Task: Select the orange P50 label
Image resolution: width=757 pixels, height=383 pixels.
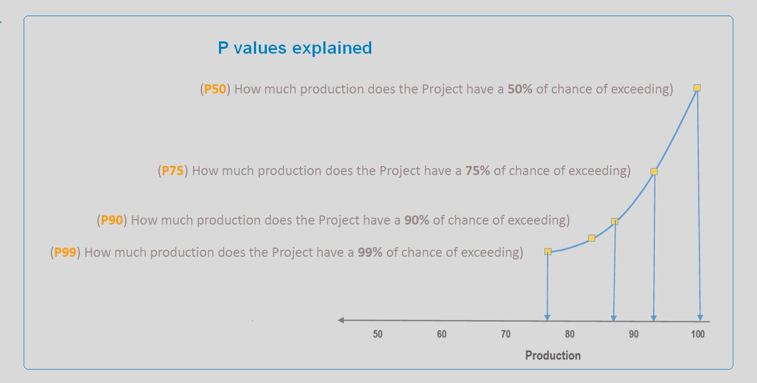Action: point(215,89)
